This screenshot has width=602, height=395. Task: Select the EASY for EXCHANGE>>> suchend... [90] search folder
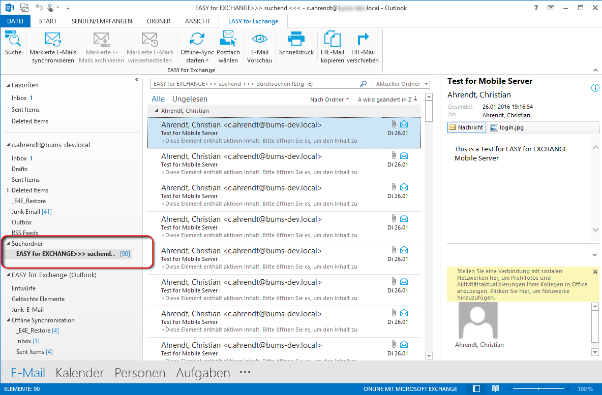(x=73, y=254)
